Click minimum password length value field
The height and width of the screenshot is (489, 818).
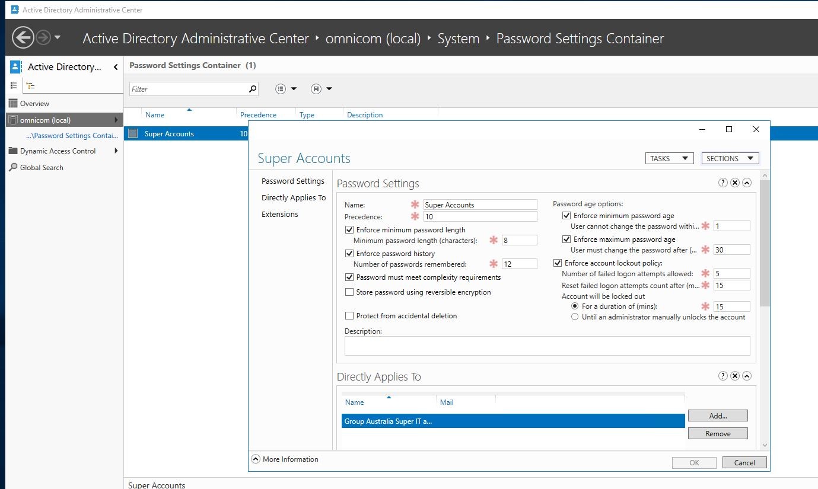519,241
